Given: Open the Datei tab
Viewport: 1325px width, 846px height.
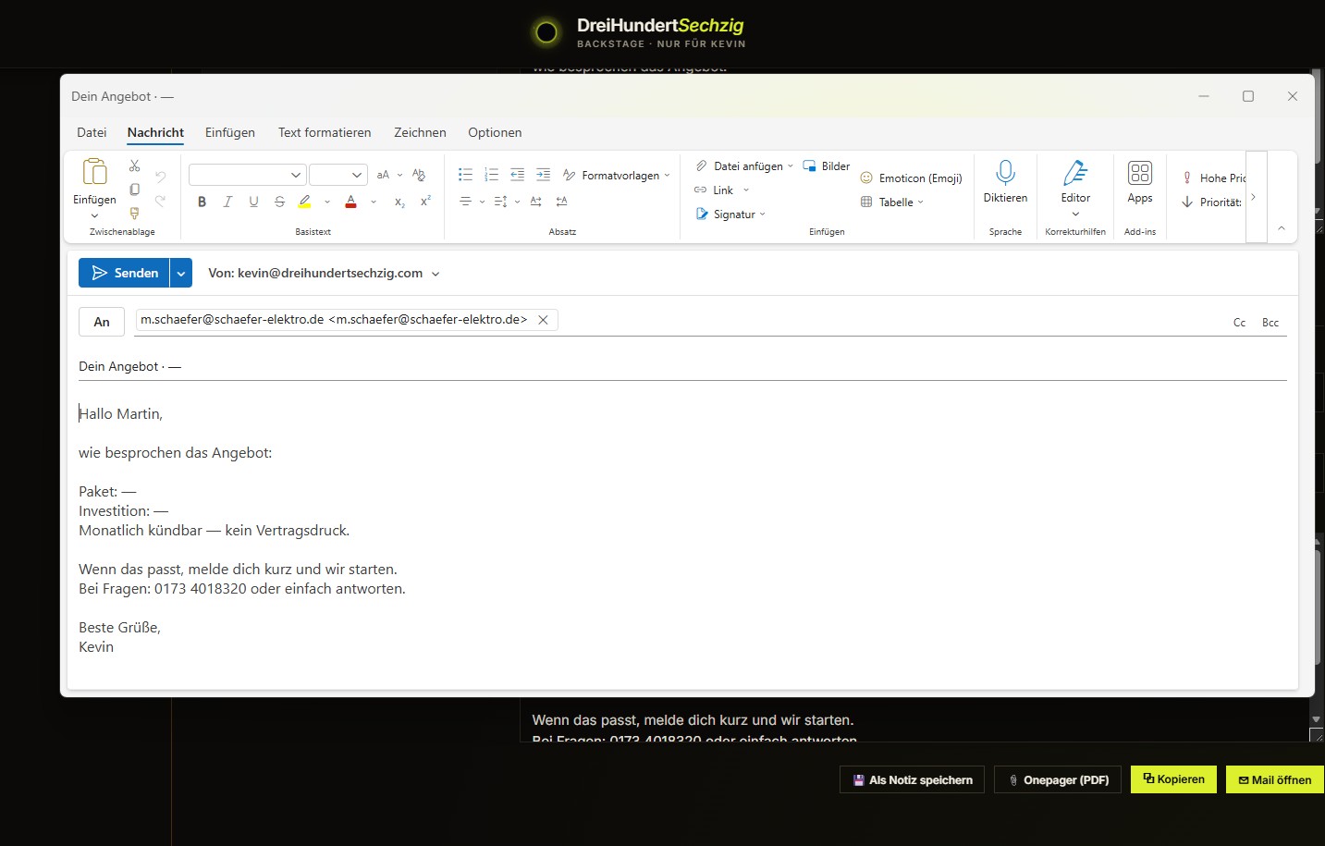Looking at the screenshot, I should click(x=92, y=132).
